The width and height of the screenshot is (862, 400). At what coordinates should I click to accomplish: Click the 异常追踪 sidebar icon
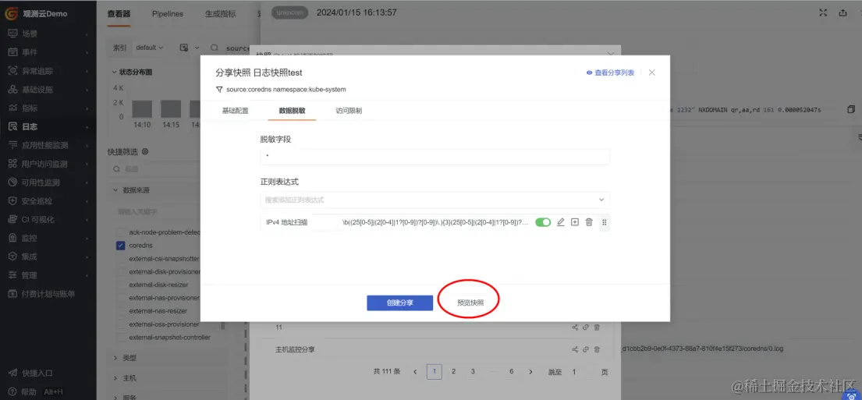coord(12,71)
